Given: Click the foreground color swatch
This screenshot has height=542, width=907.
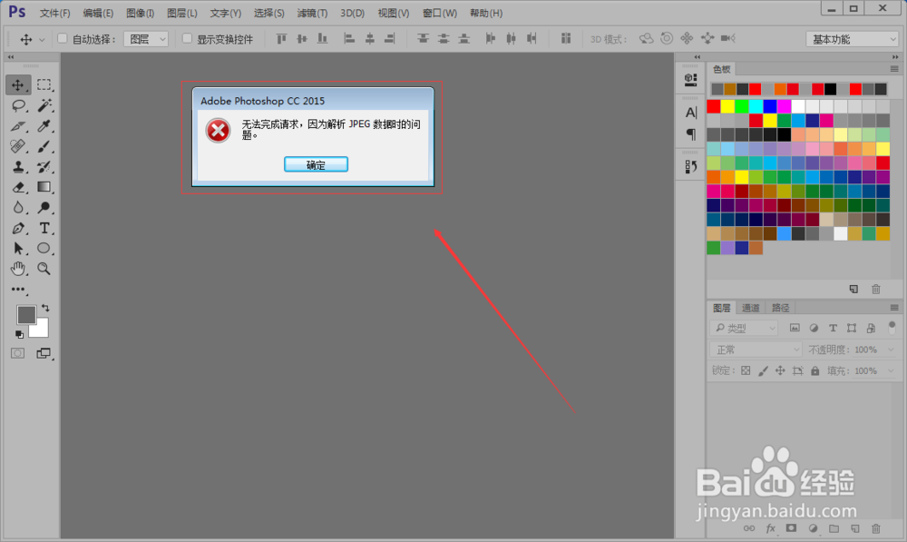Looking at the screenshot, I should (x=25, y=314).
